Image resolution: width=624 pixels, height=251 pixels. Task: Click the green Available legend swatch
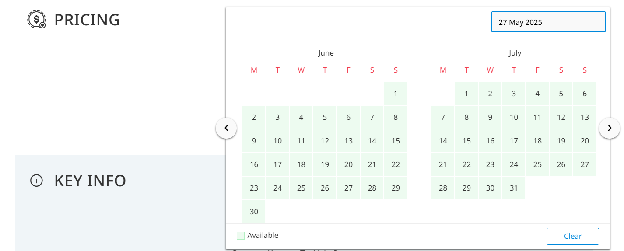tap(241, 236)
